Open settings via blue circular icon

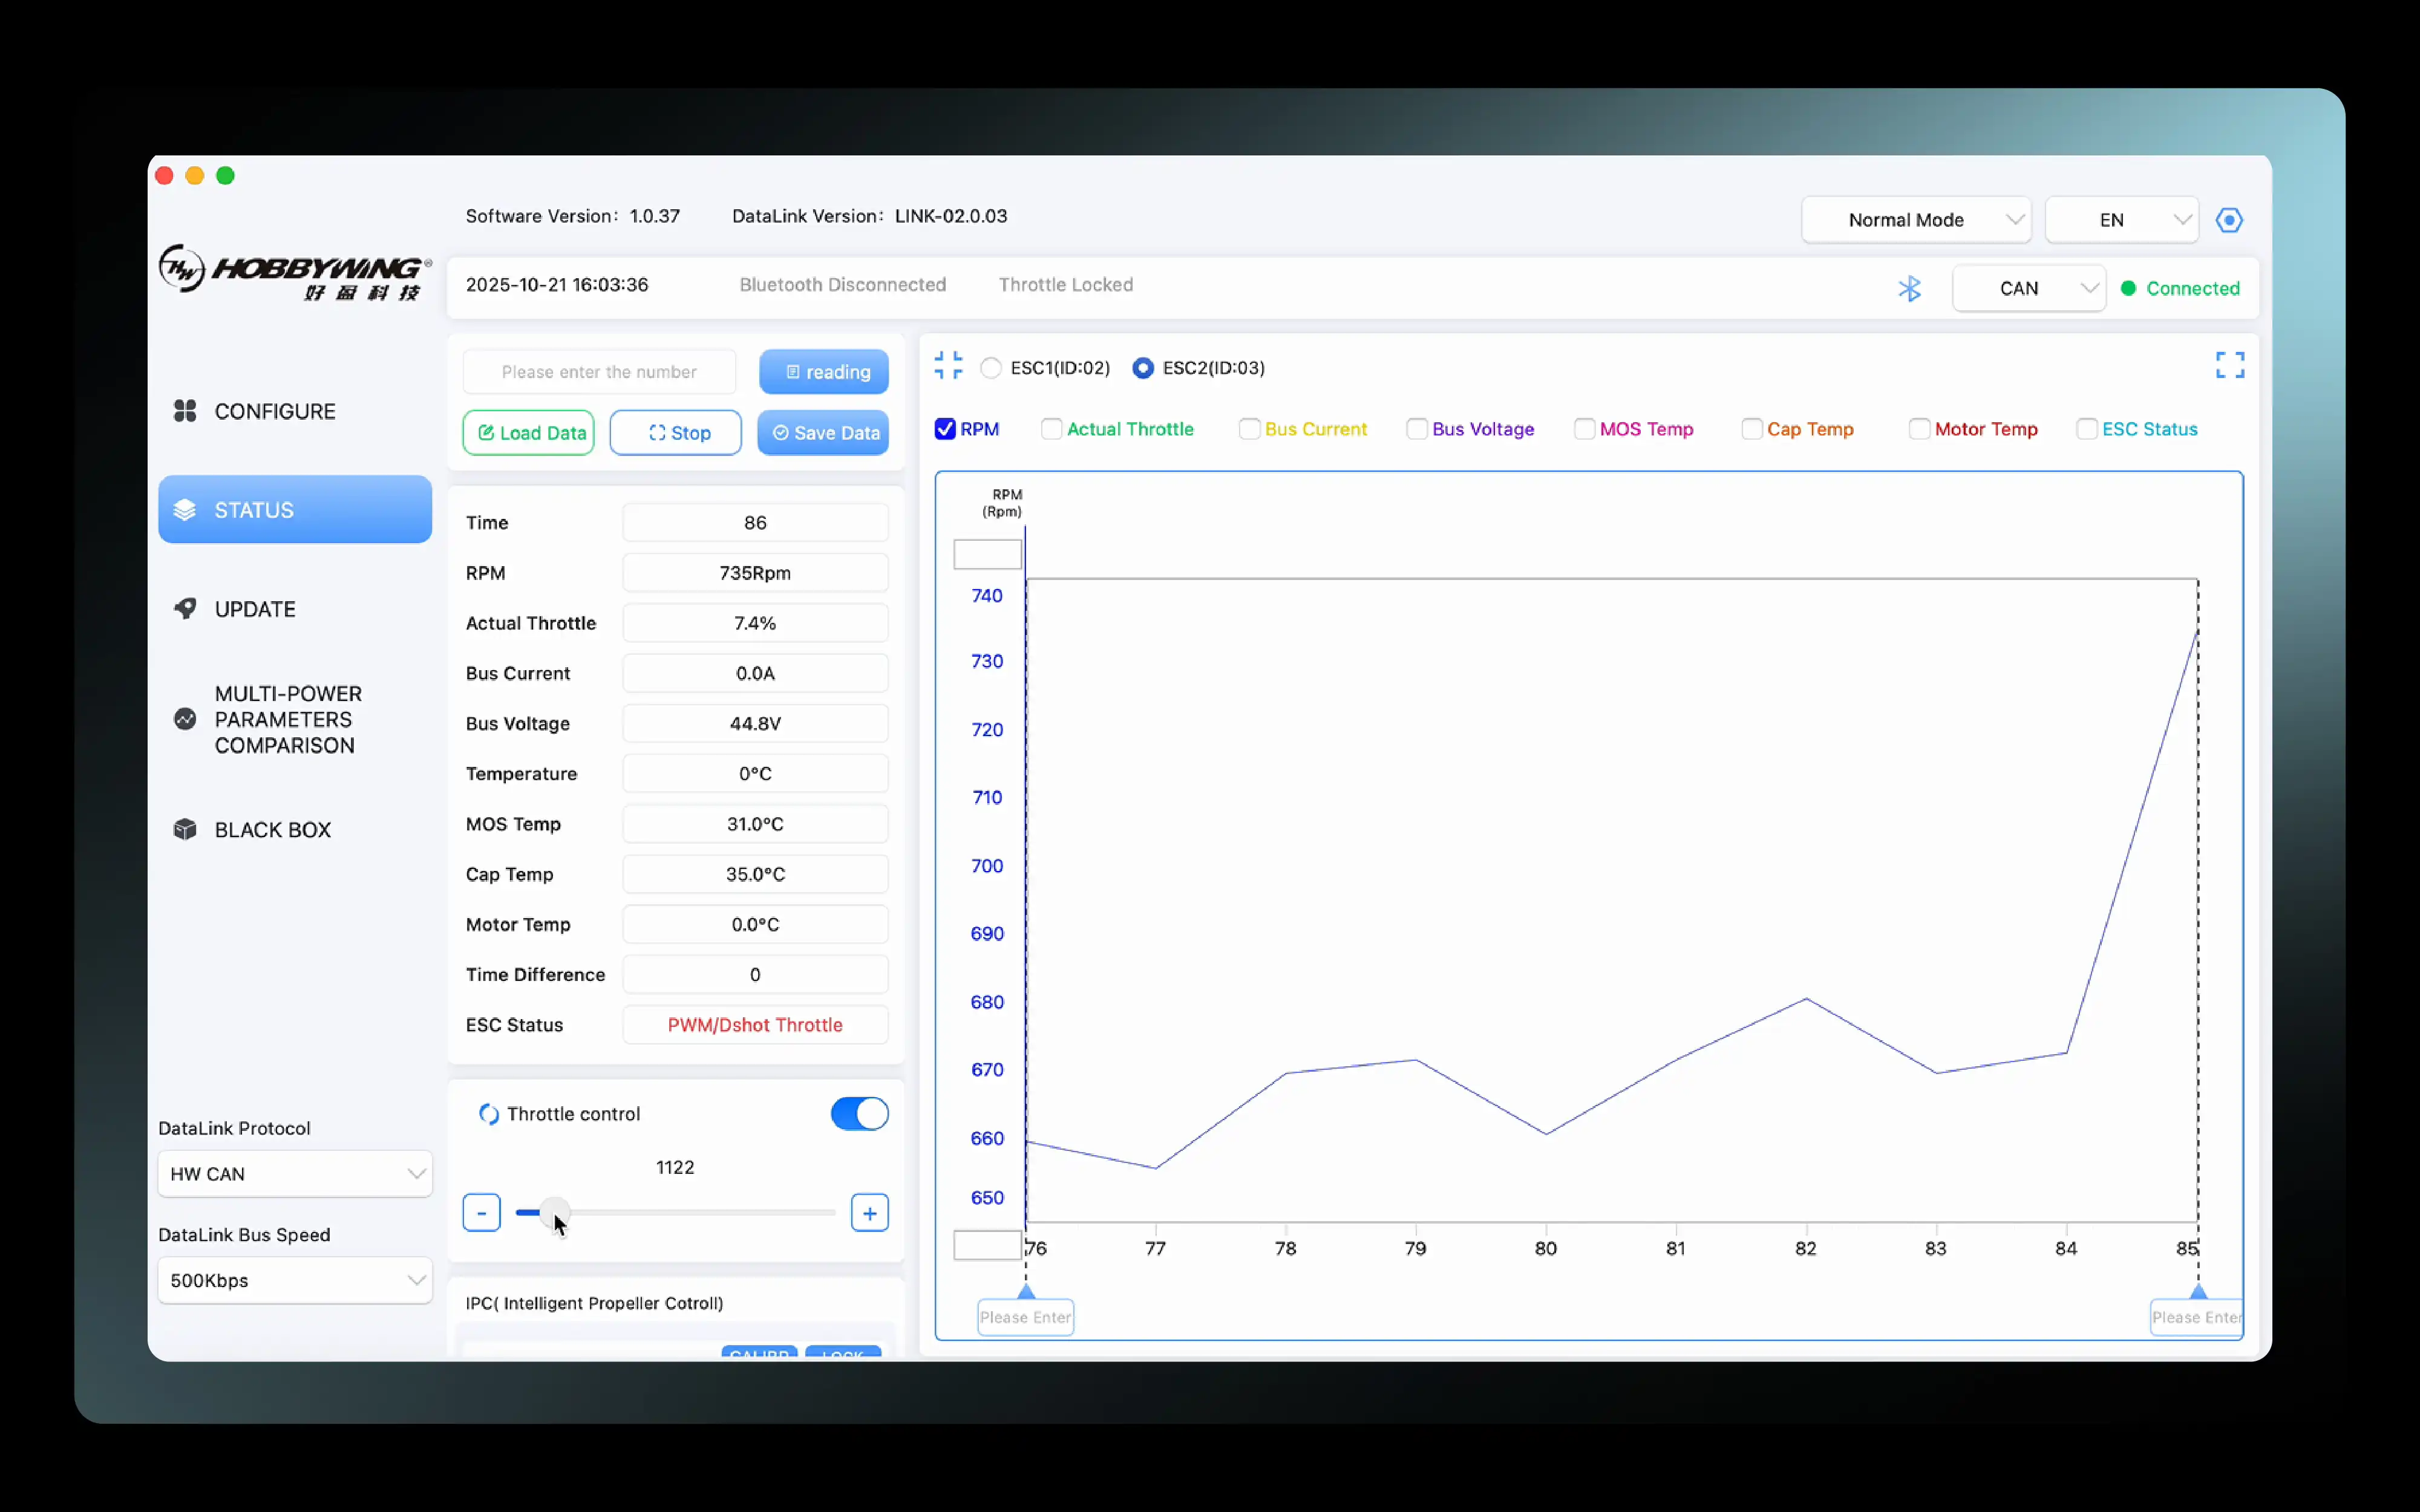(x=2229, y=220)
